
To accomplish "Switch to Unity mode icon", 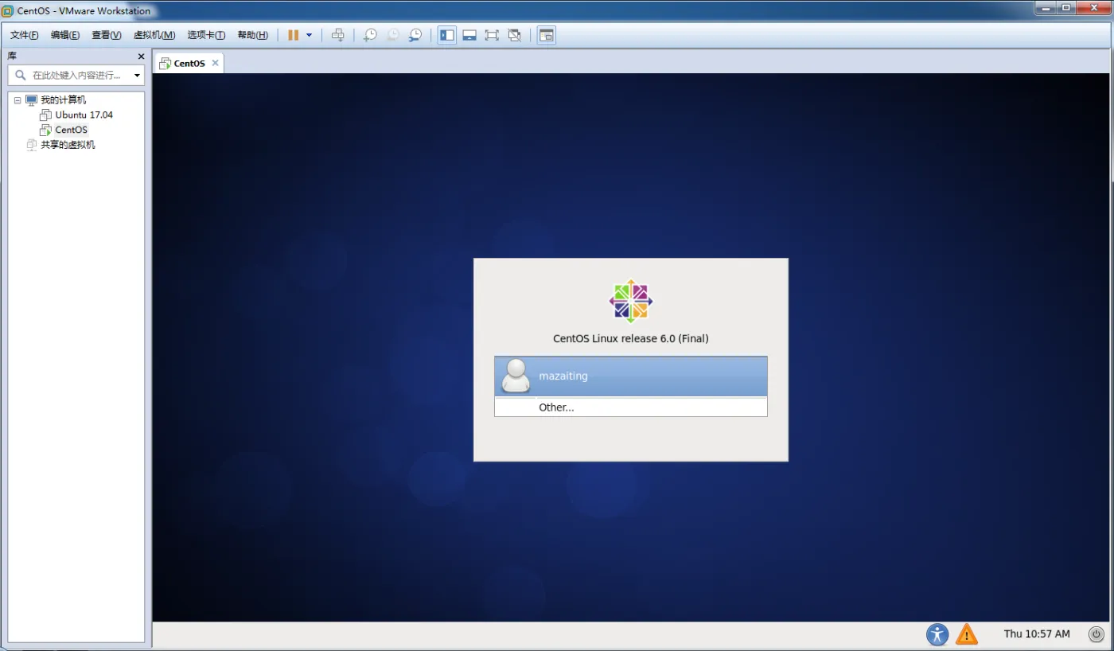I will click(x=515, y=35).
